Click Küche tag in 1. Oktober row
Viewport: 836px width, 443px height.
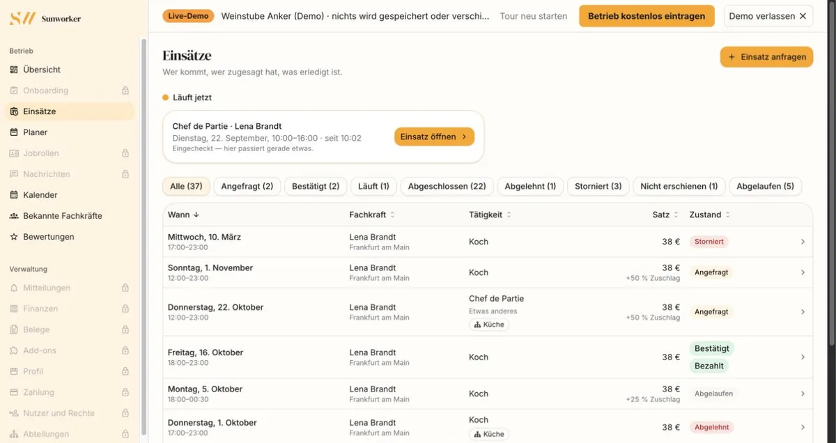tap(489, 434)
